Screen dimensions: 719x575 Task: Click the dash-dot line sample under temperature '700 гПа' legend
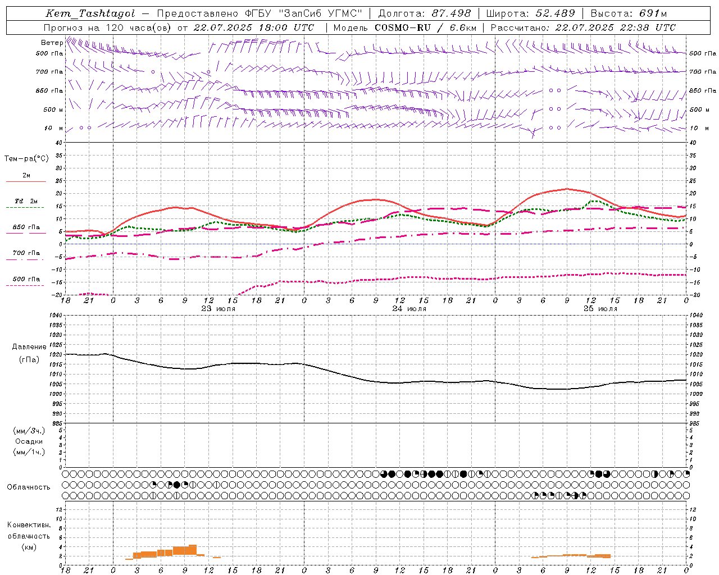[x=25, y=259]
